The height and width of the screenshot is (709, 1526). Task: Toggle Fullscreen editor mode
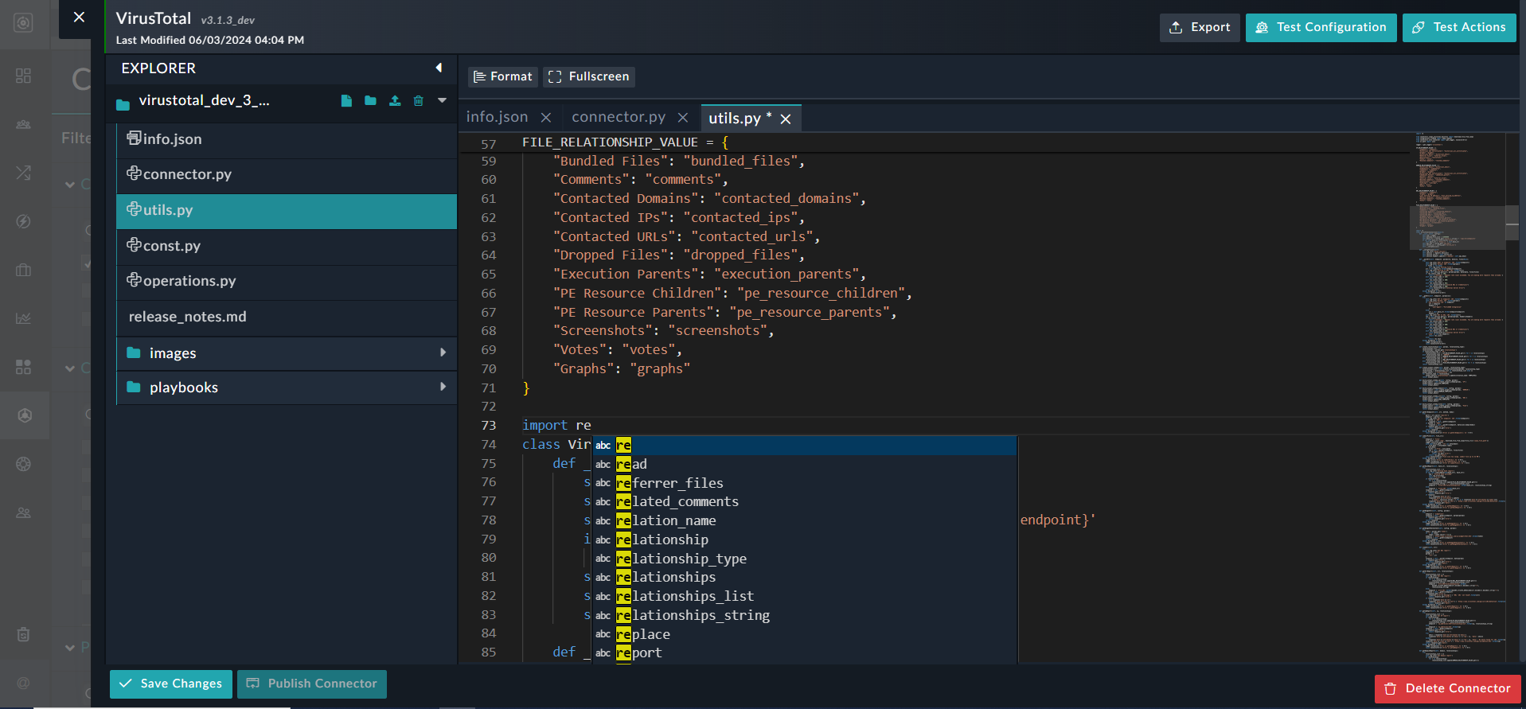589,76
